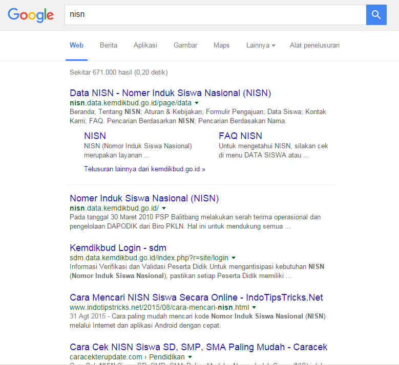Screen dimensions: 399x365
Task: Click snippet dated 31 Agt 2015
Action: [198, 321]
